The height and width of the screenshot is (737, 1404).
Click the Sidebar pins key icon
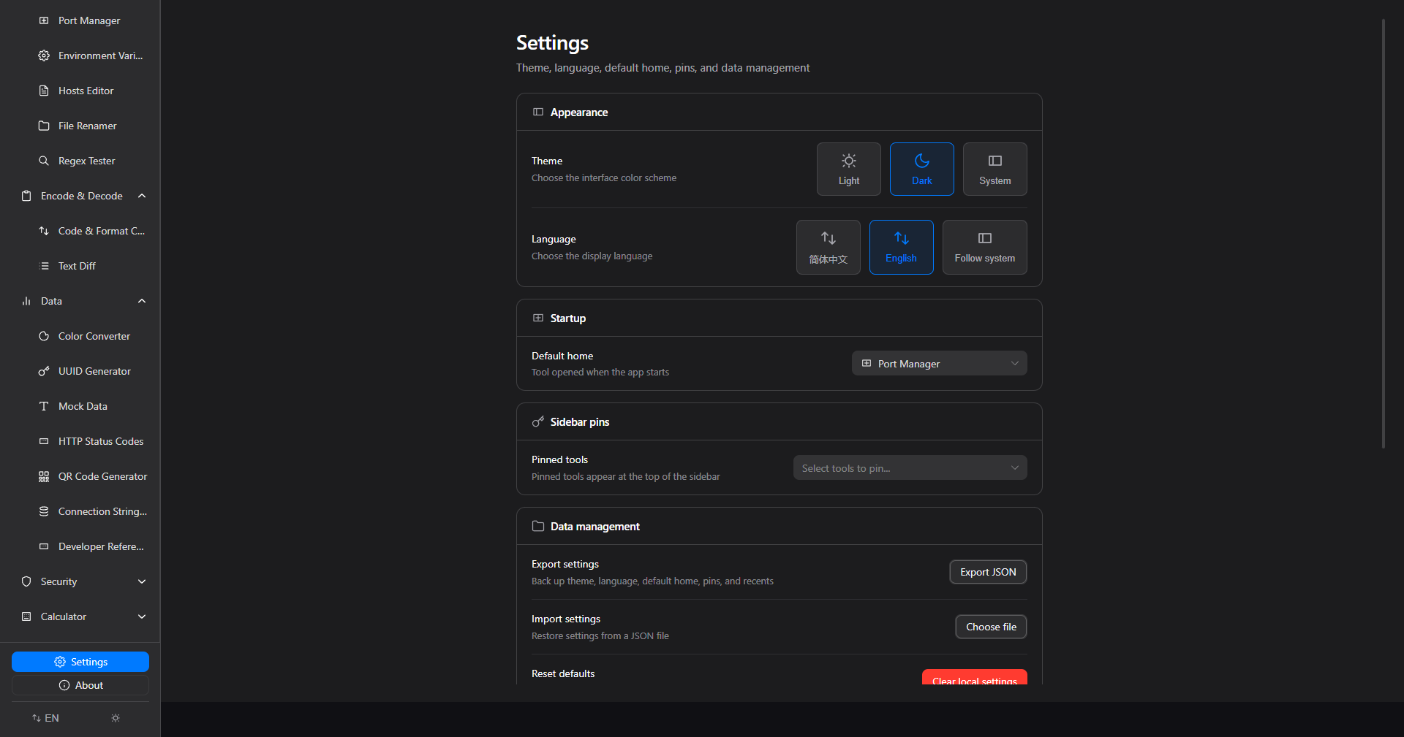coord(538,421)
